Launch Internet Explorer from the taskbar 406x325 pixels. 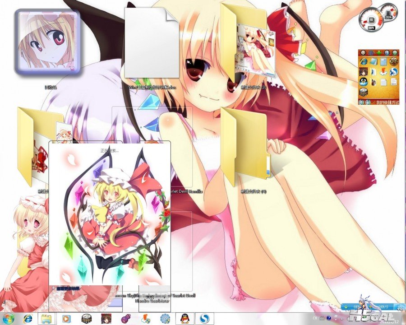pyautogui.click(x=28, y=318)
